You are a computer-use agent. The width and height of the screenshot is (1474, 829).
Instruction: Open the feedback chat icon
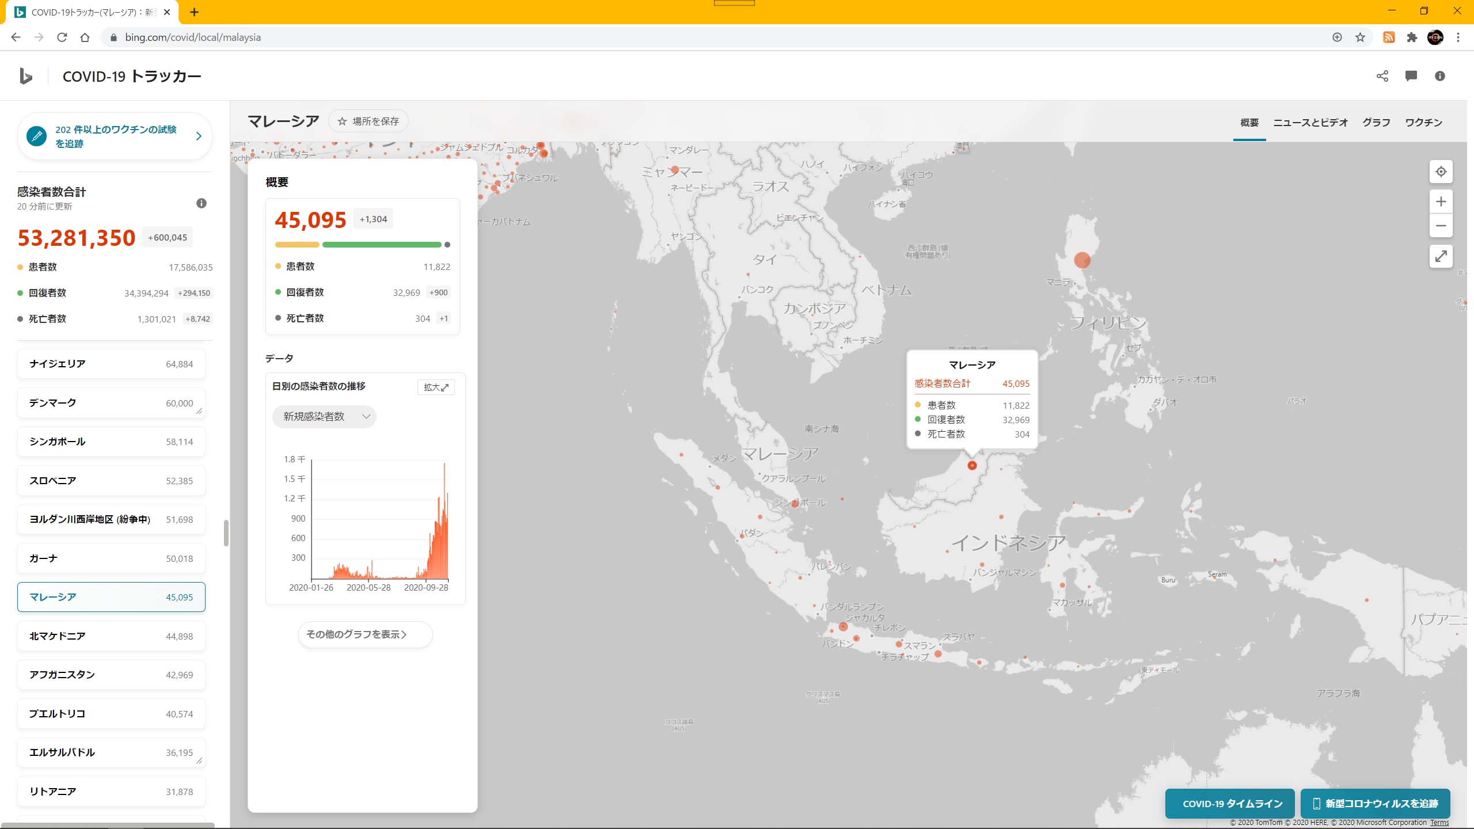coord(1411,76)
